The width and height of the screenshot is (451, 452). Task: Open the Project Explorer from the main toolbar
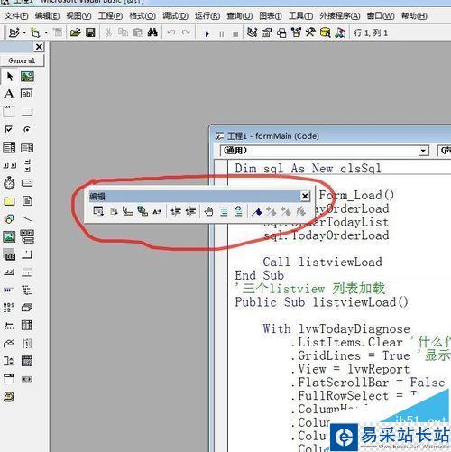coord(252,32)
